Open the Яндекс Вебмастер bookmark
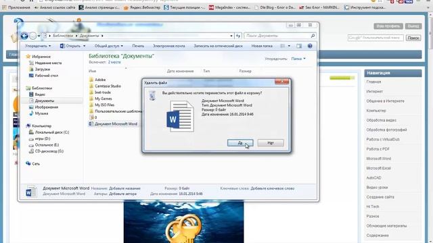The height and width of the screenshot is (243, 433). click(142, 7)
